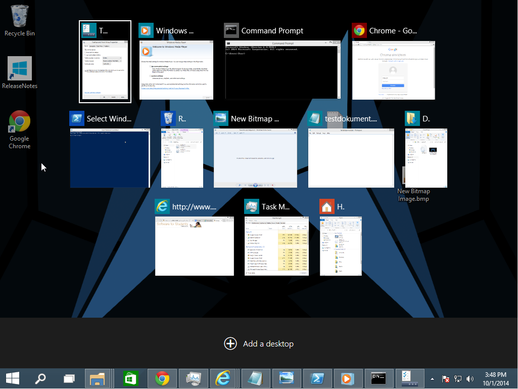Open Internet Explorer from the taskbar
Screen dimensions: 518x389
223,378
